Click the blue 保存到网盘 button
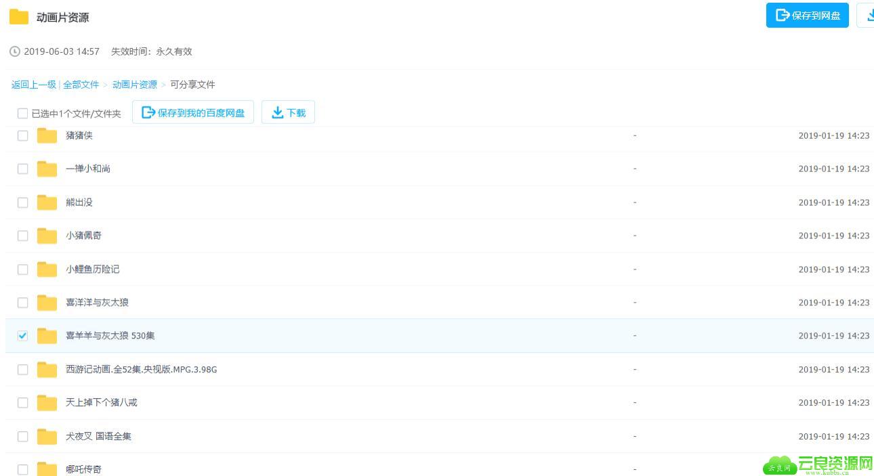The width and height of the screenshot is (874, 476). tap(808, 16)
